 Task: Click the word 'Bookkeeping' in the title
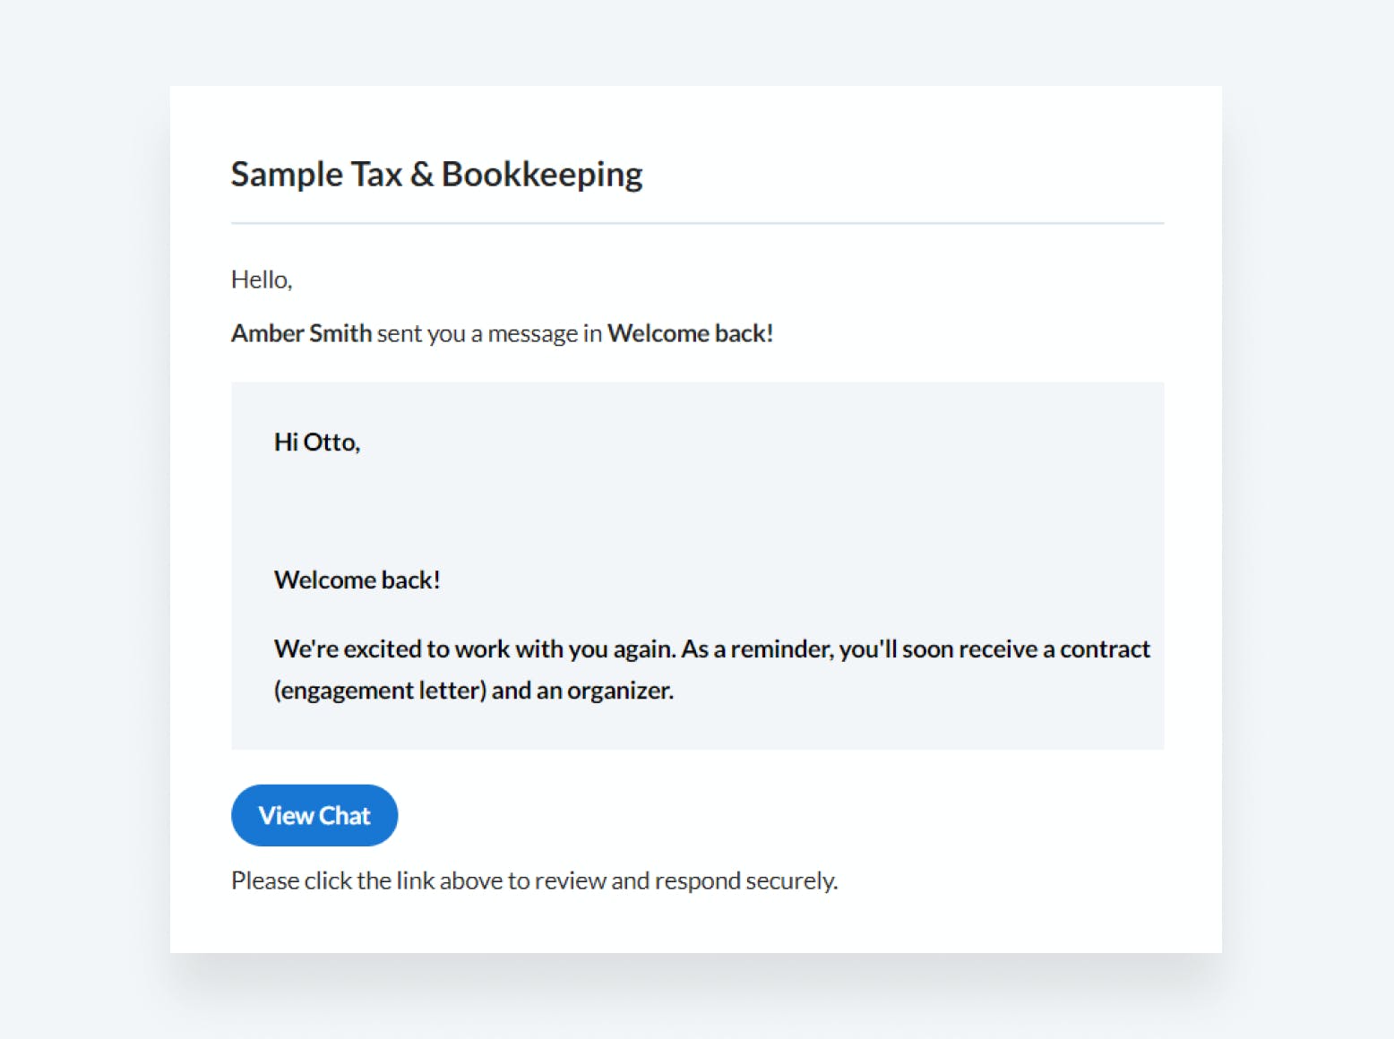click(542, 175)
